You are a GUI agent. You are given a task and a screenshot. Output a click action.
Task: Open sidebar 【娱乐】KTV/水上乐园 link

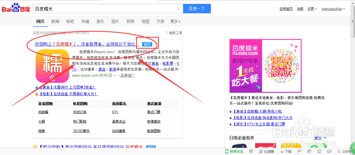pyautogui.click(x=258, y=124)
